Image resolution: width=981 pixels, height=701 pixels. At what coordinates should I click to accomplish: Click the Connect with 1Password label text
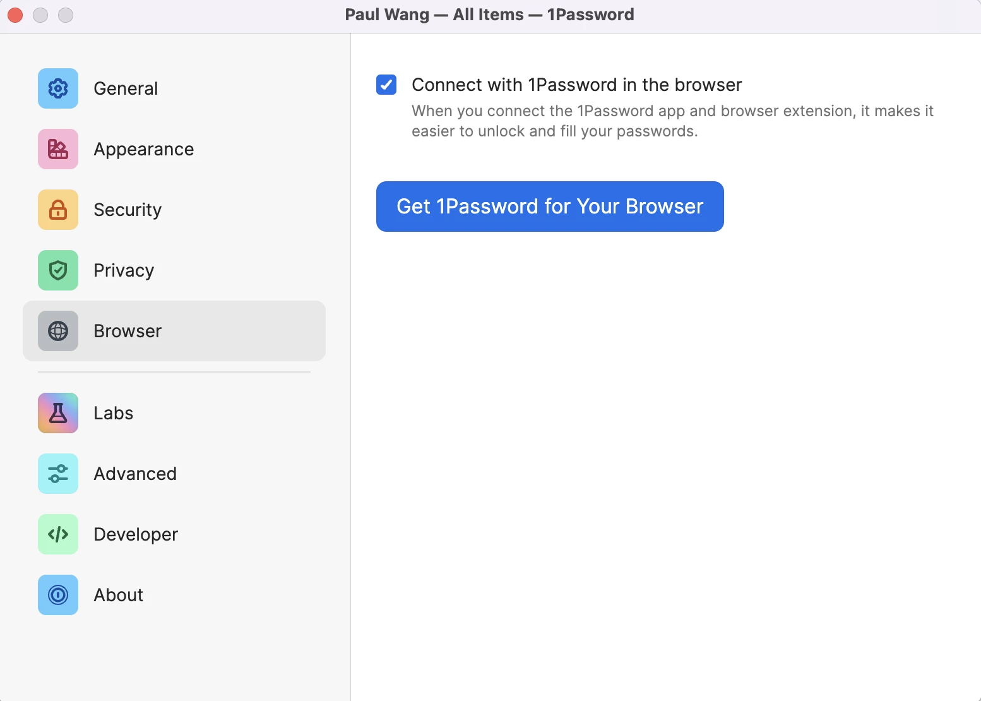click(577, 85)
